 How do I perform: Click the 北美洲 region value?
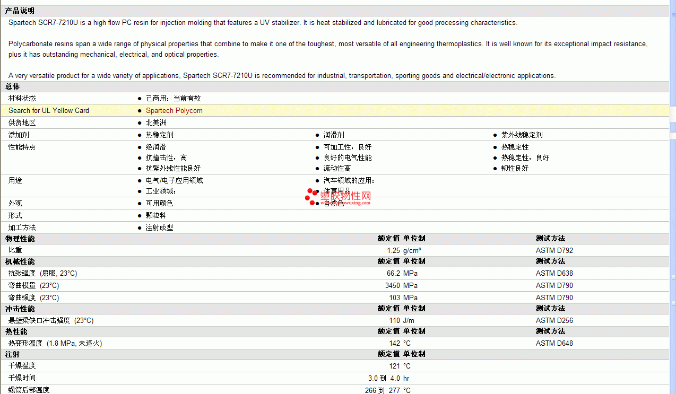156,122
